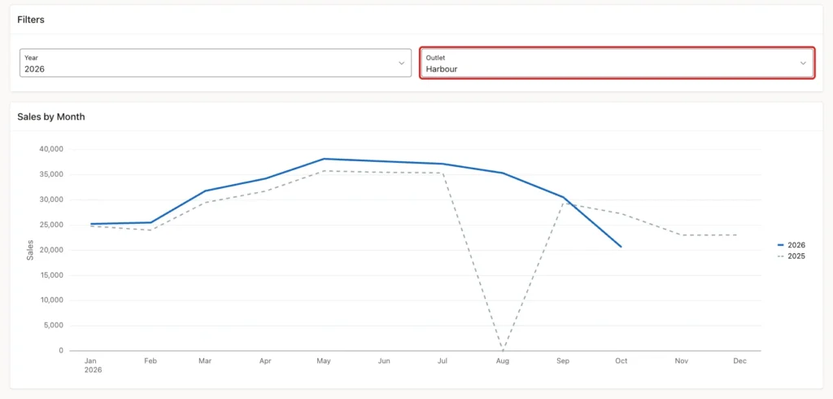Click the Aug x-axis label

click(x=503, y=361)
